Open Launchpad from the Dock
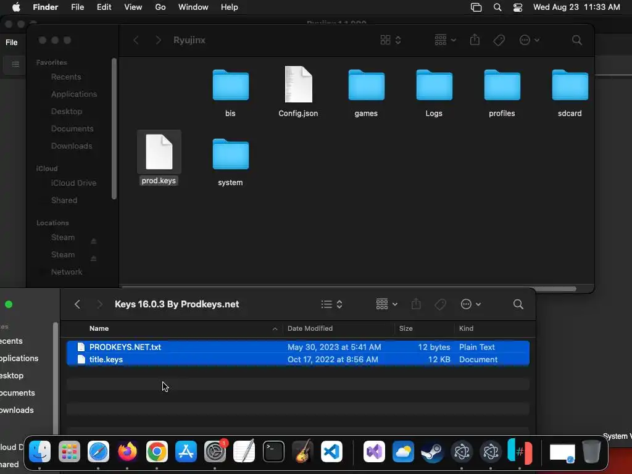This screenshot has width=632, height=474. point(69,451)
